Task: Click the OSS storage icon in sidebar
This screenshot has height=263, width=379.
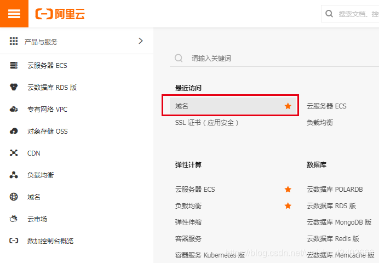Action: pyautogui.click(x=14, y=131)
